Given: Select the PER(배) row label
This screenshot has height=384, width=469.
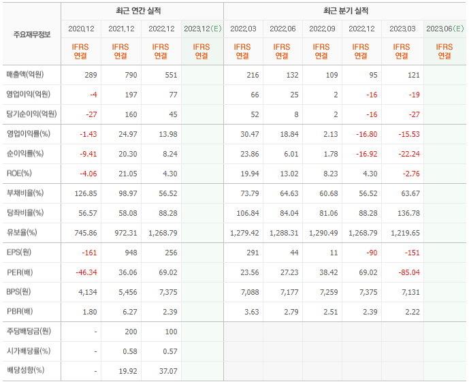Looking at the screenshot, I should pyautogui.click(x=20, y=272).
